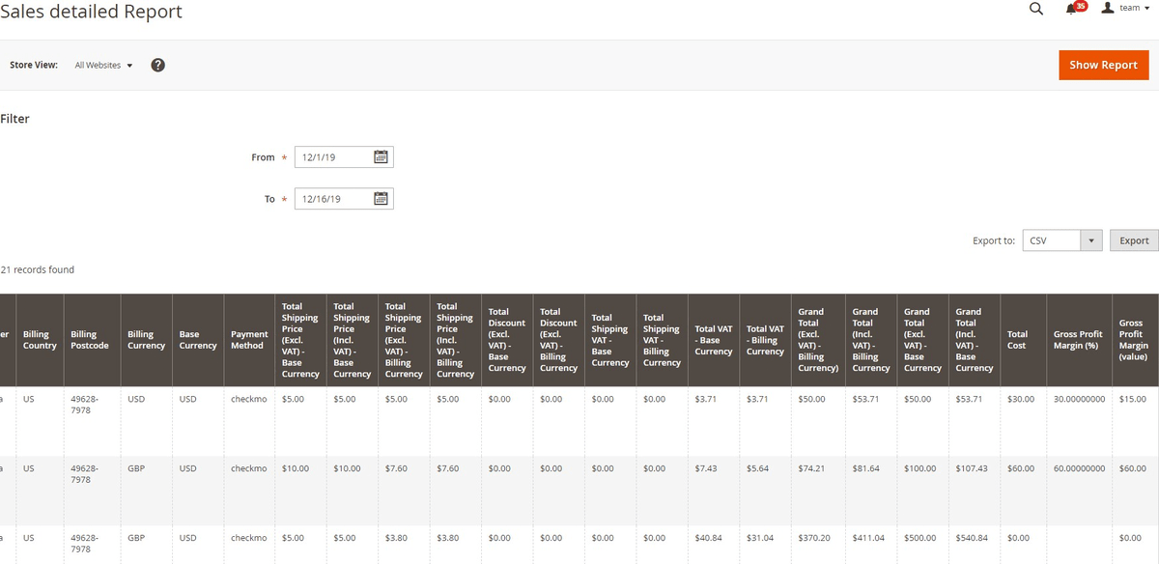The image size is (1159, 564).
Task: Click the Billing Postcode column header
Action: 90,340
